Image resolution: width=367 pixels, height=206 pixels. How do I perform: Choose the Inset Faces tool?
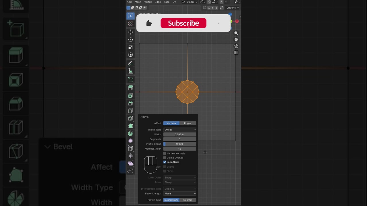(130, 96)
